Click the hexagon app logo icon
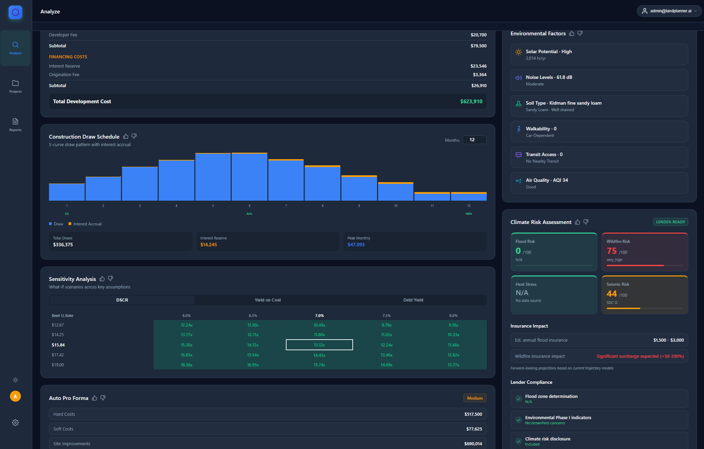Viewport: 704px width, 449px height. point(15,12)
